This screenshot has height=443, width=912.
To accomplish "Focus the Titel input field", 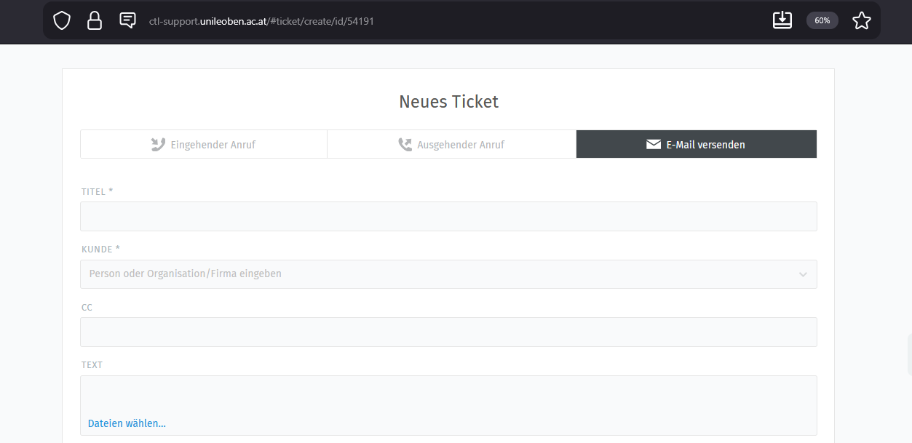I will (448, 217).
